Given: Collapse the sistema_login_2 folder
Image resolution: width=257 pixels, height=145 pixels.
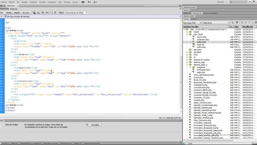Looking at the screenshot, I should point(187,65).
